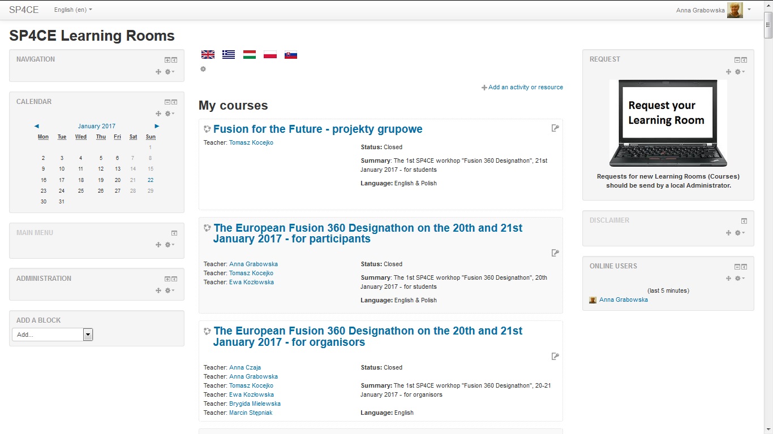Collapse the Request block

click(737, 60)
